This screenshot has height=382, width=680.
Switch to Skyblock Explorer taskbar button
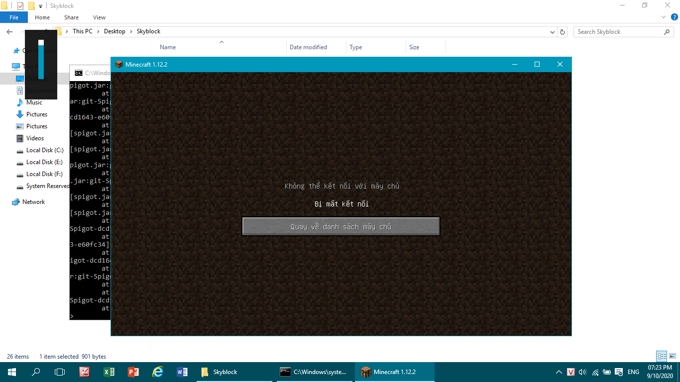click(x=234, y=372)
